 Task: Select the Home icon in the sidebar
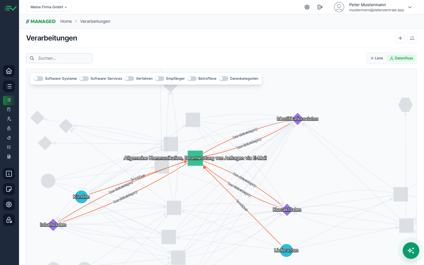point(9,71)
